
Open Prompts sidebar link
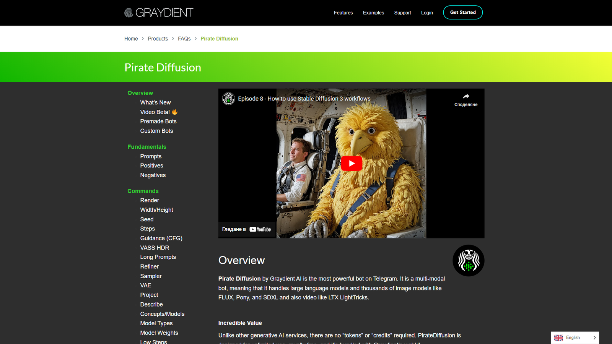(151, 156)
